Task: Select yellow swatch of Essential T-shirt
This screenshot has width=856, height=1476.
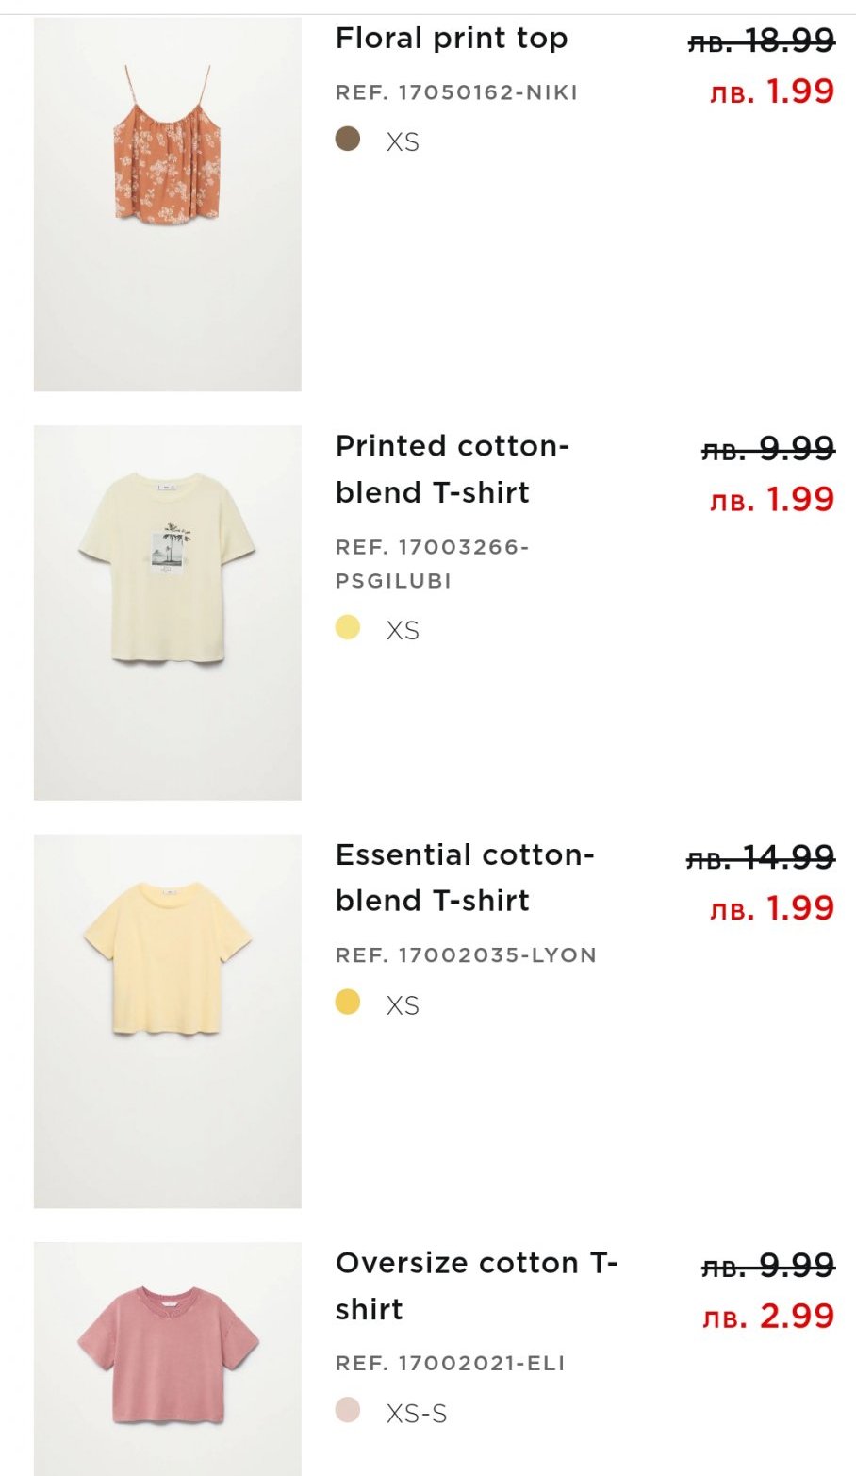Action: pos(348,1003)
